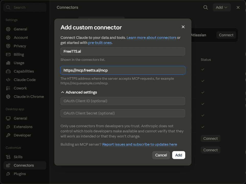Click the Desktop app General monitor icon
This screenshot has width=246, height=184.
tap(8, 118)
